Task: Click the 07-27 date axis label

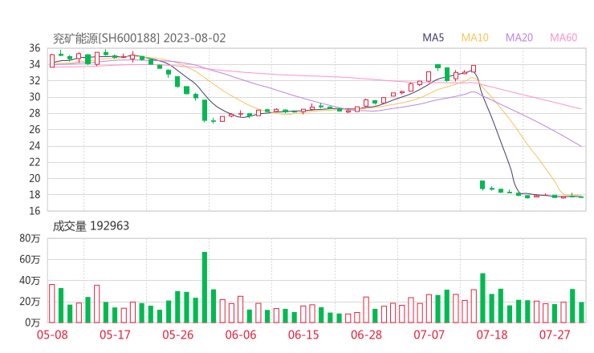Action: [x=555, y=335]
